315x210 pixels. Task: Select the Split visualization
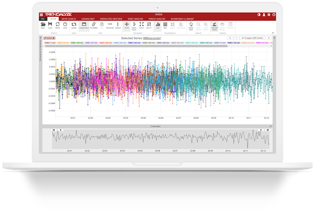[x=165, y=25]
